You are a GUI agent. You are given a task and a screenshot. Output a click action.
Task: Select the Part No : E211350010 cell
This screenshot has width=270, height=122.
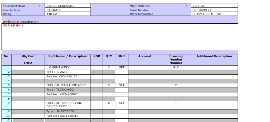click(68, 116)
